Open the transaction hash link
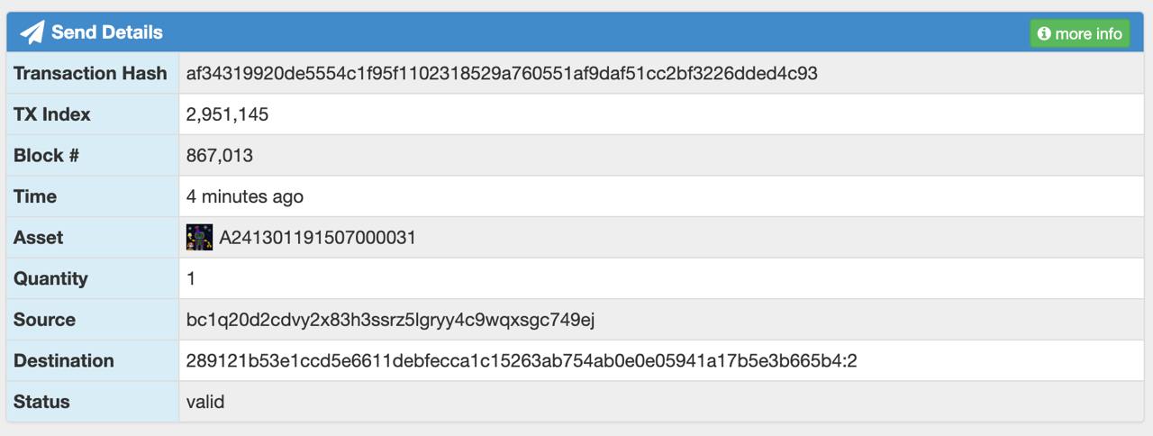Viewport: 1153px width, 436px height. click(502, 74)
